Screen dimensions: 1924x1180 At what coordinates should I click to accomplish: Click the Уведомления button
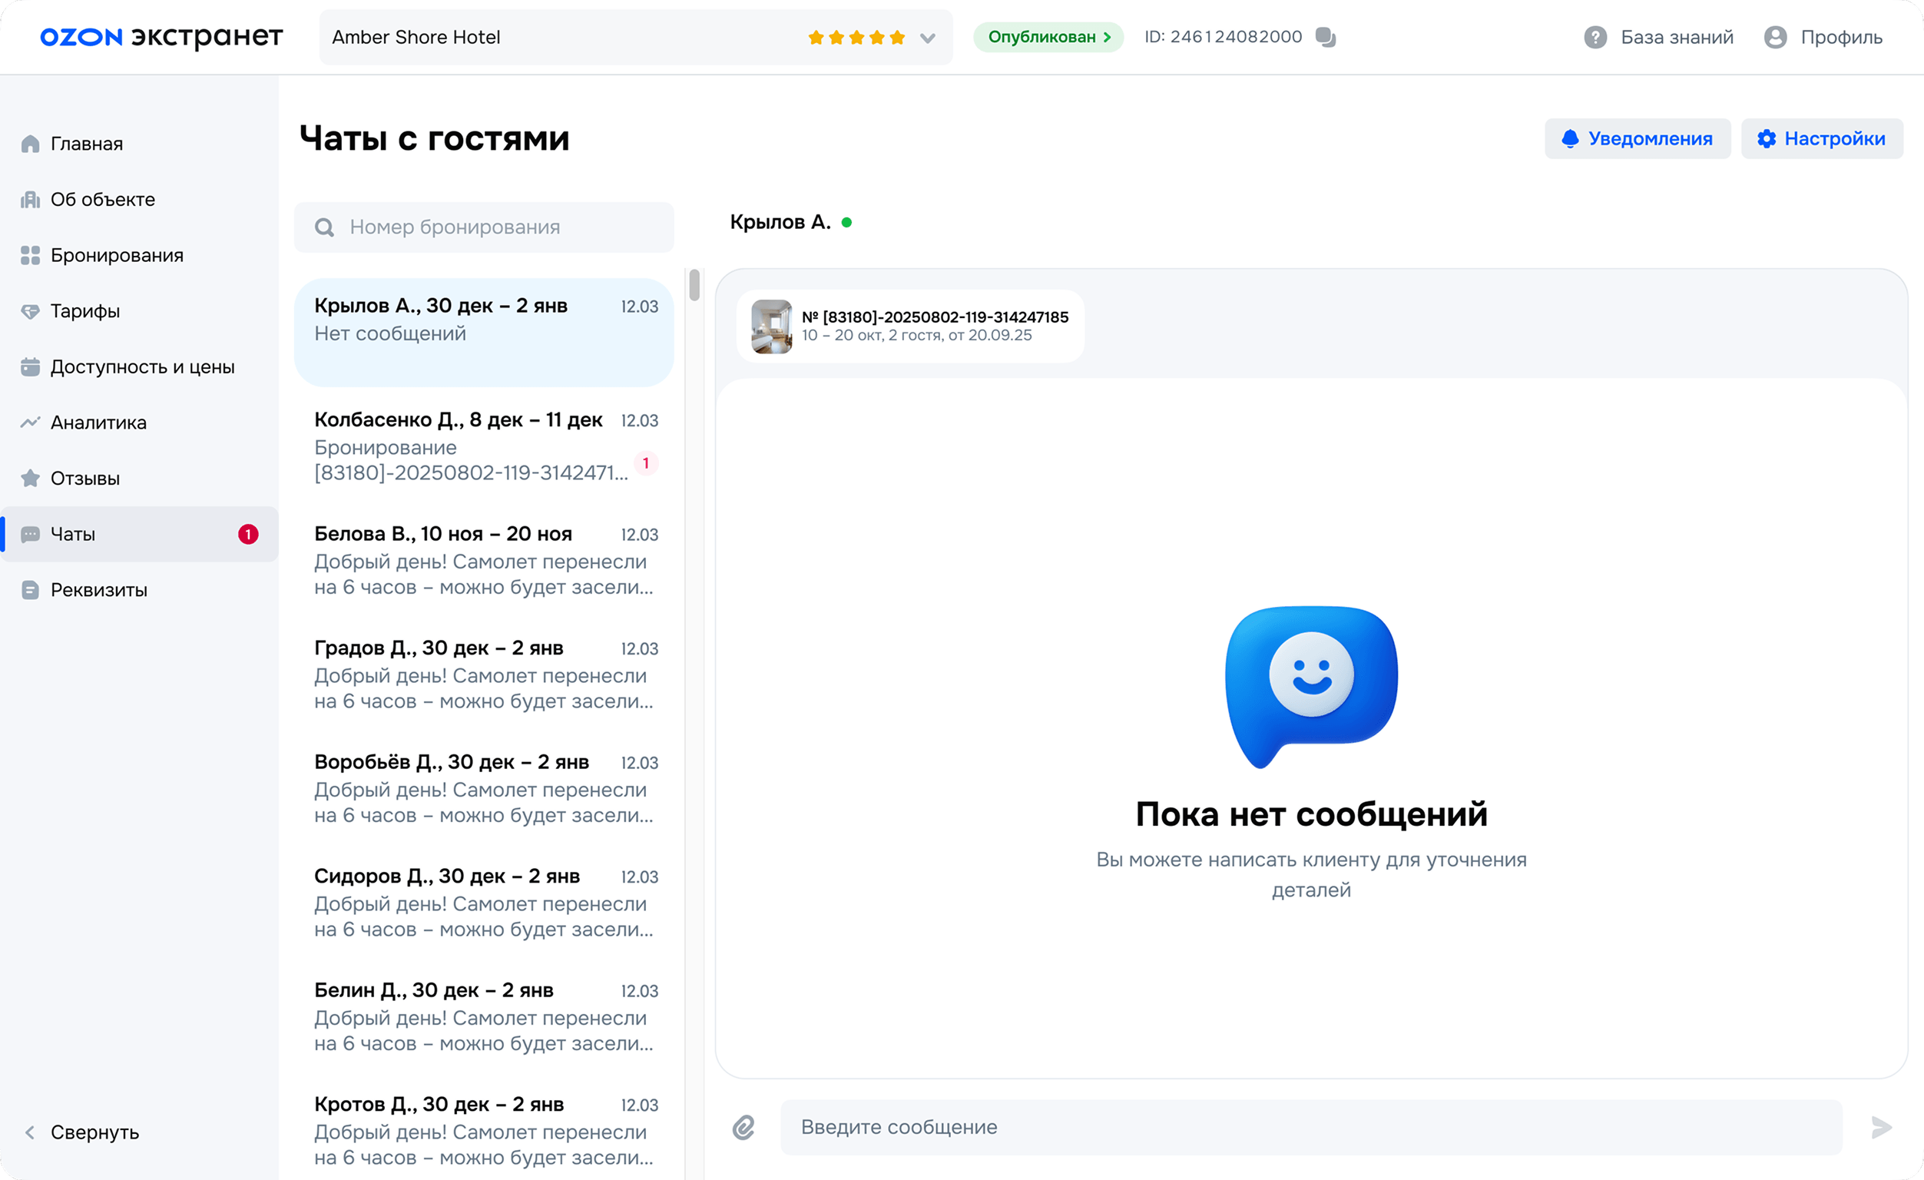point(1637,138)
